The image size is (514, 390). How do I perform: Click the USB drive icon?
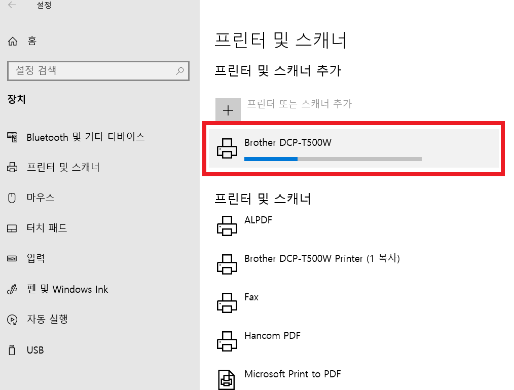pyautogui.click(x=12, y=350)
